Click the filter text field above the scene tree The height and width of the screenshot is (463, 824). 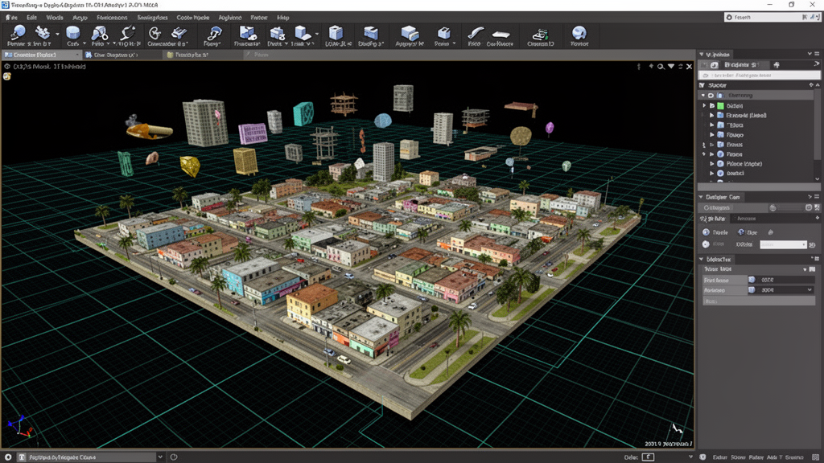pos(761,76)
